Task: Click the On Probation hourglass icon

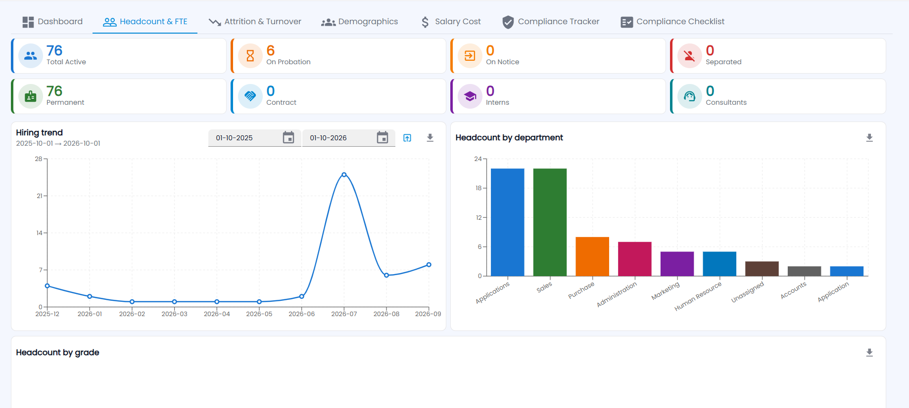Action: pyautogui.click(x=250, y=56)
